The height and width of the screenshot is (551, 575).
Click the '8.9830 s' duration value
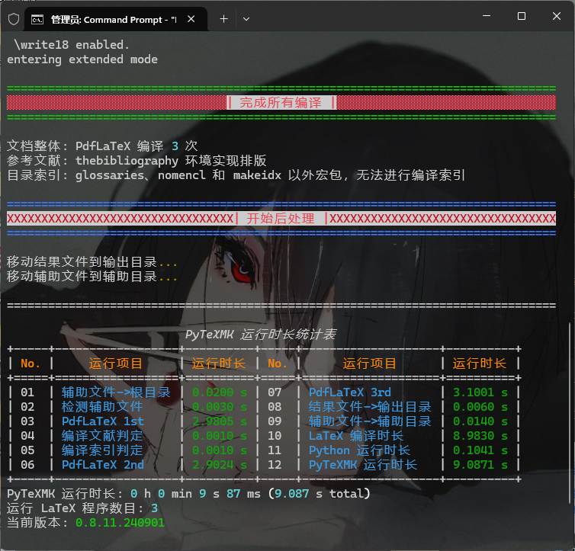click(480, 436)
